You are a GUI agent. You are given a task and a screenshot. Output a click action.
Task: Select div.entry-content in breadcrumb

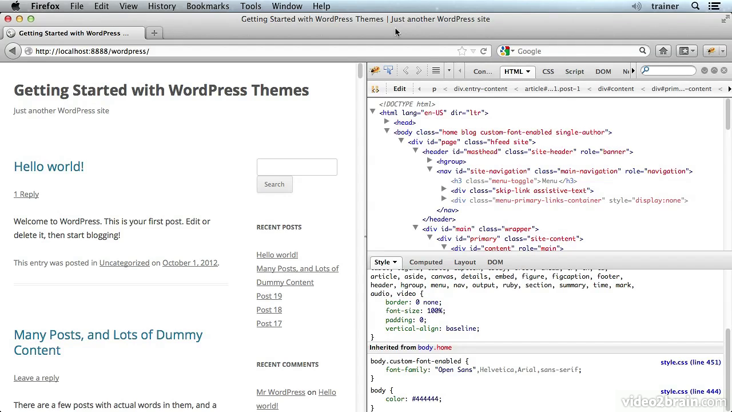[480, 89]
